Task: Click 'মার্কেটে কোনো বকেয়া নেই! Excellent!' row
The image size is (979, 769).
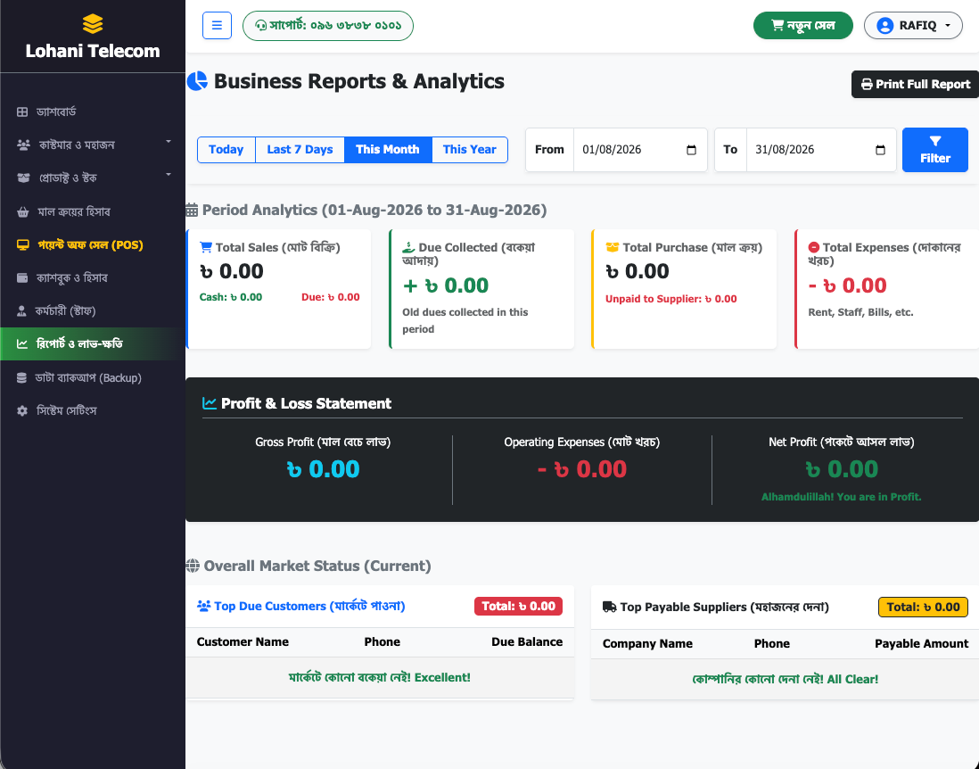Action: pos(380,678)
